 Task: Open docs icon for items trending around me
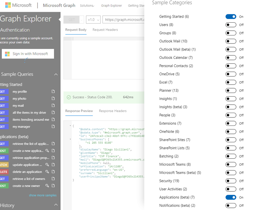(53, 120)
